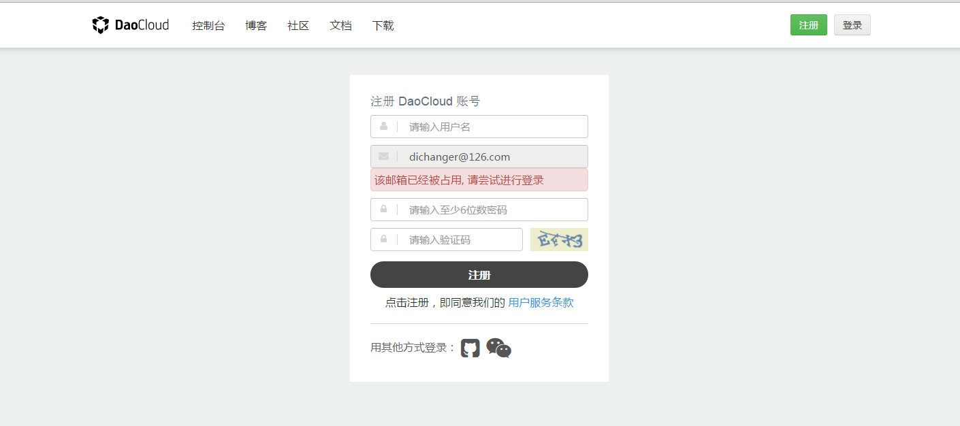Viewport: 960px width, 426px height.
Task: Sign in with the GitHub icon
Action: [x=470, y=348]
